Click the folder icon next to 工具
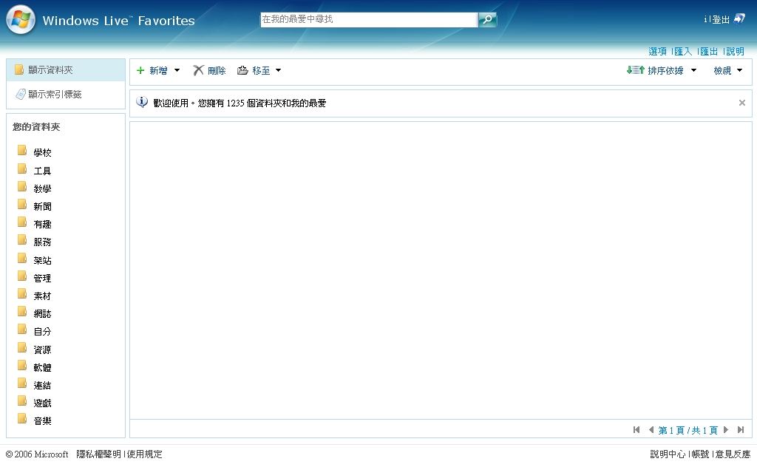Image resolution: width=757 pixels, height=467 pixels. coord(22,169)
